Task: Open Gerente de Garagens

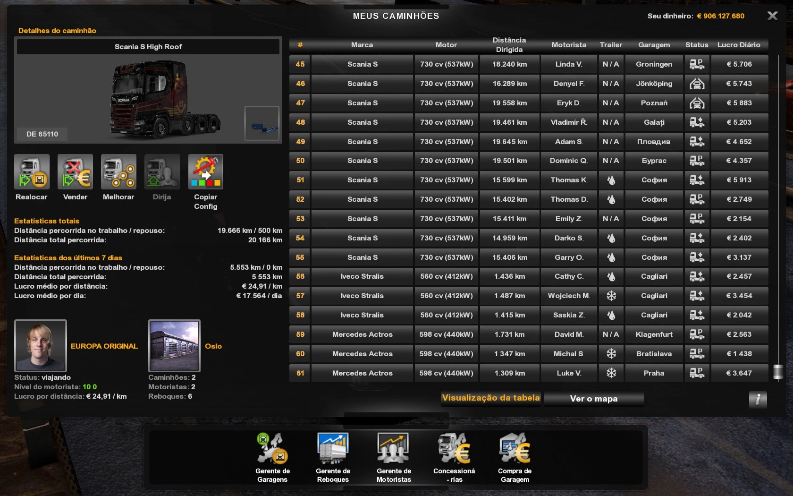Action: point(272,449)
